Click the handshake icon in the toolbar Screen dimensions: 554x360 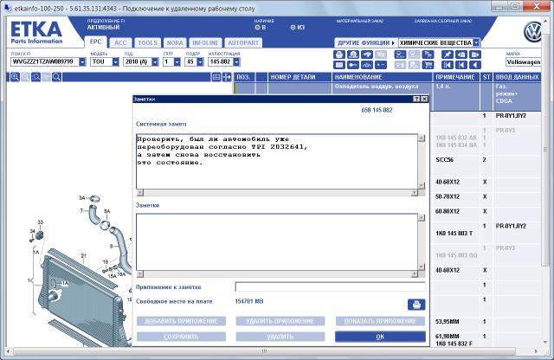pos(367,55)
